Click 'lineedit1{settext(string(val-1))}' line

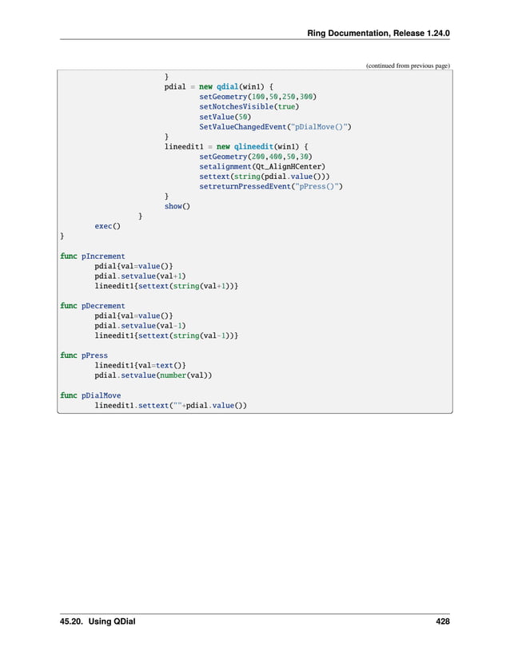166,335
